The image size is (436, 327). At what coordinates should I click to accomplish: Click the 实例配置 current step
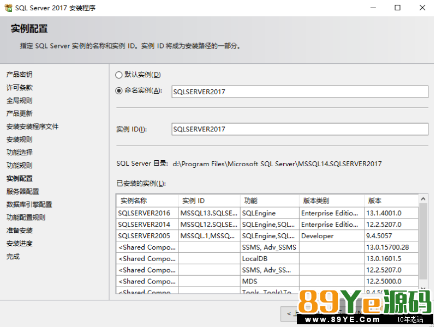(20, 178)
